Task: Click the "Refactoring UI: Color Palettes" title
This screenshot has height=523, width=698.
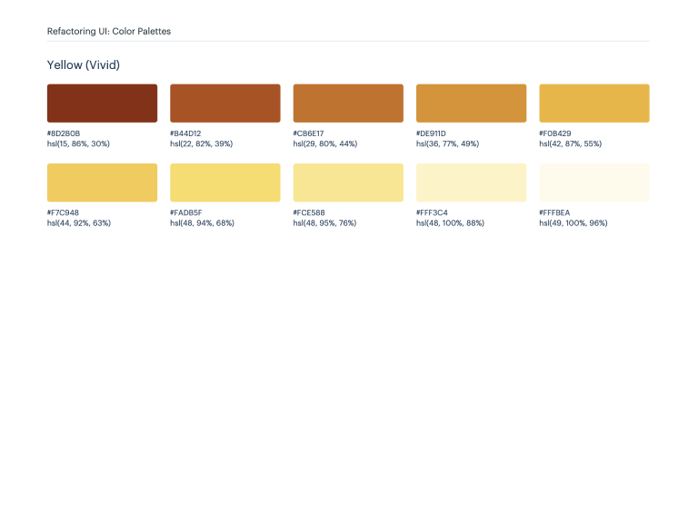Action: pos(109,31)
